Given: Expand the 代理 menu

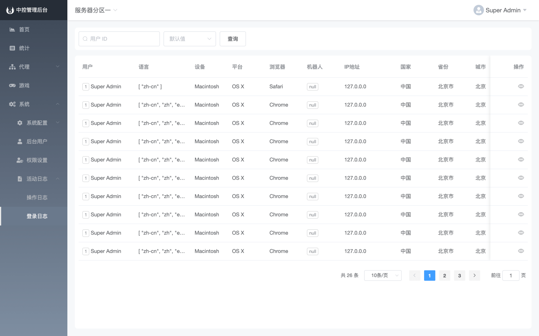Looking at the screenshot, I should pos(34,67).
